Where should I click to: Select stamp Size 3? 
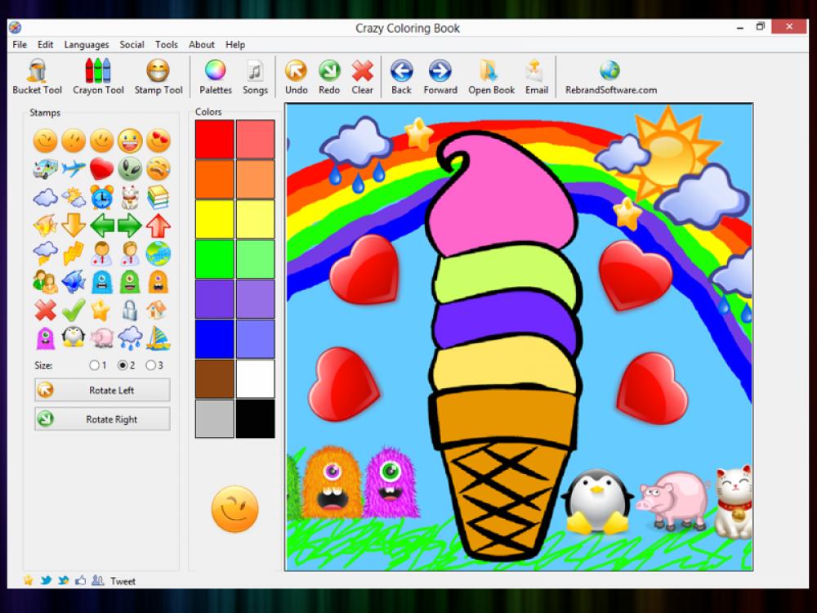click(x=150, y=365)
